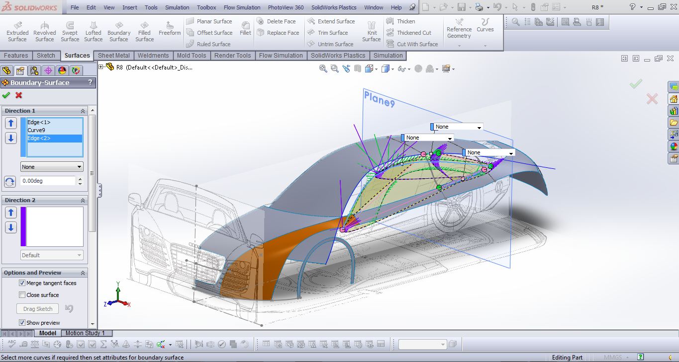The image size is (679, 362).
Task: Click the Save icon in title toolbar
Action: [462, 7]
